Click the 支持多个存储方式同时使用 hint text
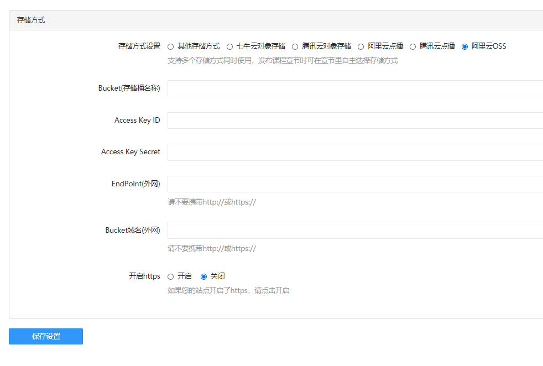Image resolution: width=543 pixels, height=366 pixels. pyautogui.click(x=283, y=61)
